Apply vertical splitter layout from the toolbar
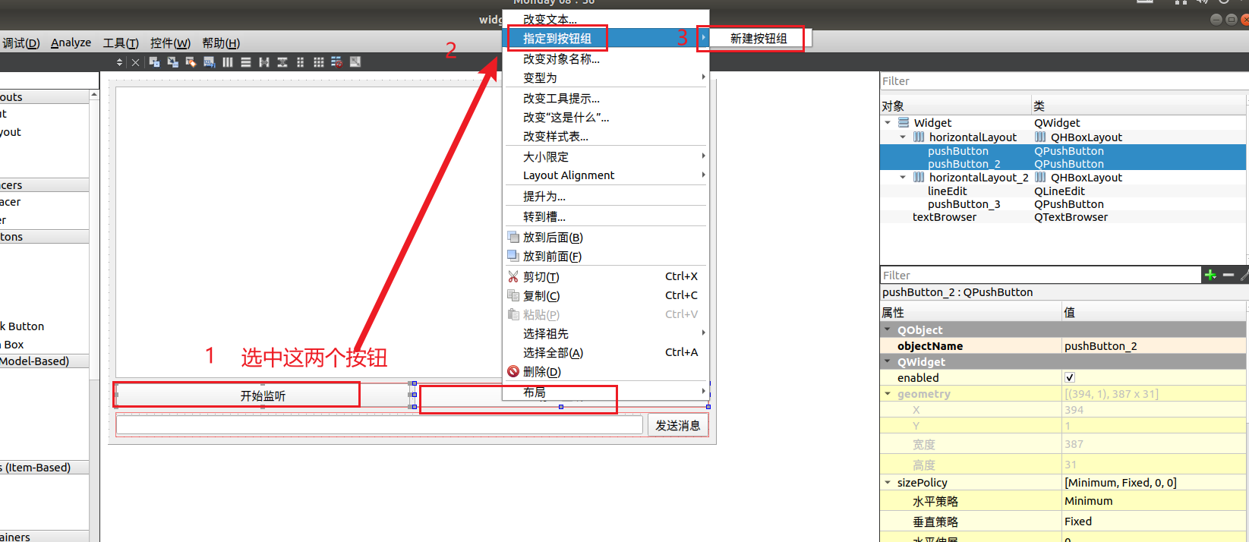The image size is (1249, 542). point(282,62)
